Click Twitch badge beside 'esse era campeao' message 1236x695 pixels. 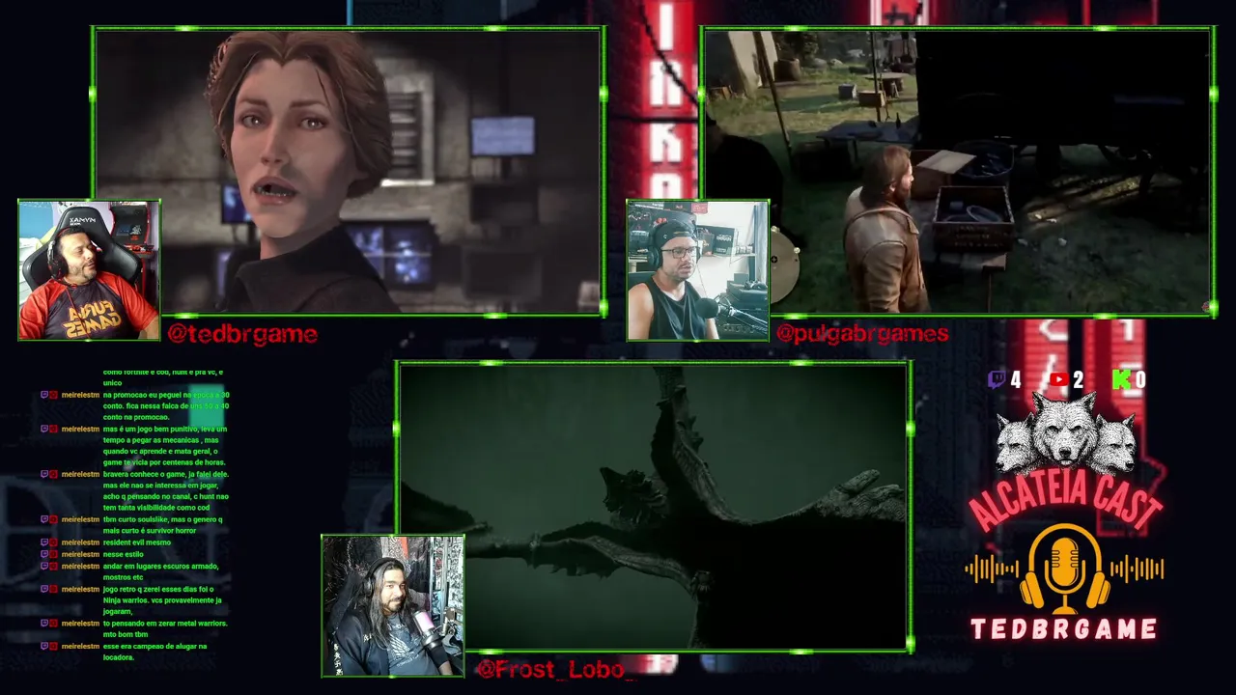pyautogui.click(x=44, y=646)
